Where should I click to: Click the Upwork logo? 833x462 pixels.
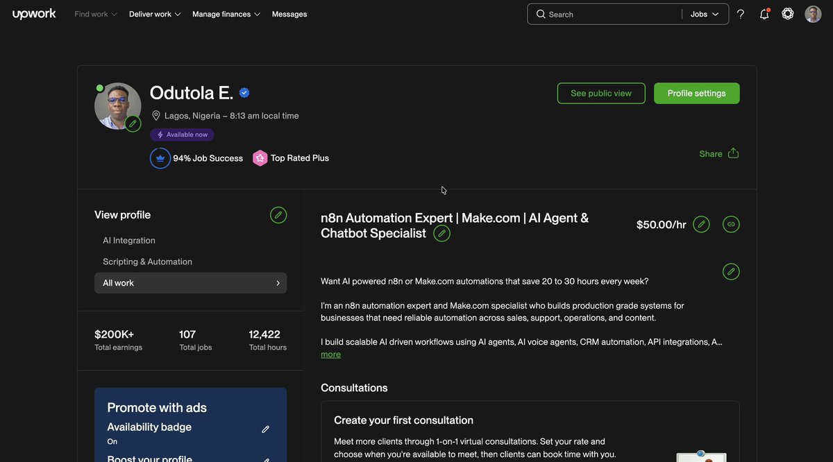pyautogui.click(x=34, y=14)
